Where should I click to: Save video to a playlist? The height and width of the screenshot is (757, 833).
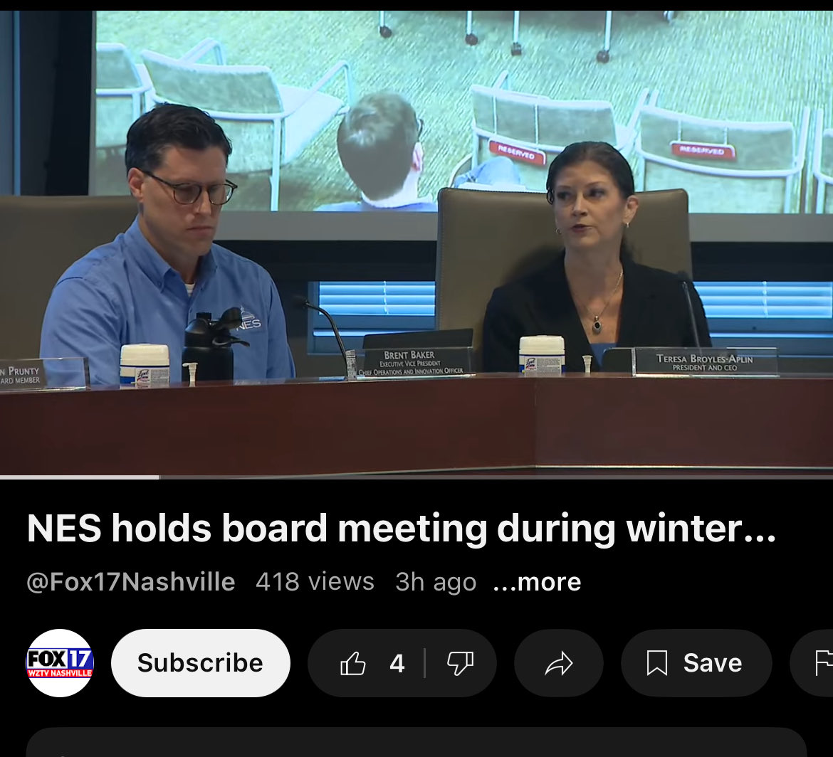[696, 663]
